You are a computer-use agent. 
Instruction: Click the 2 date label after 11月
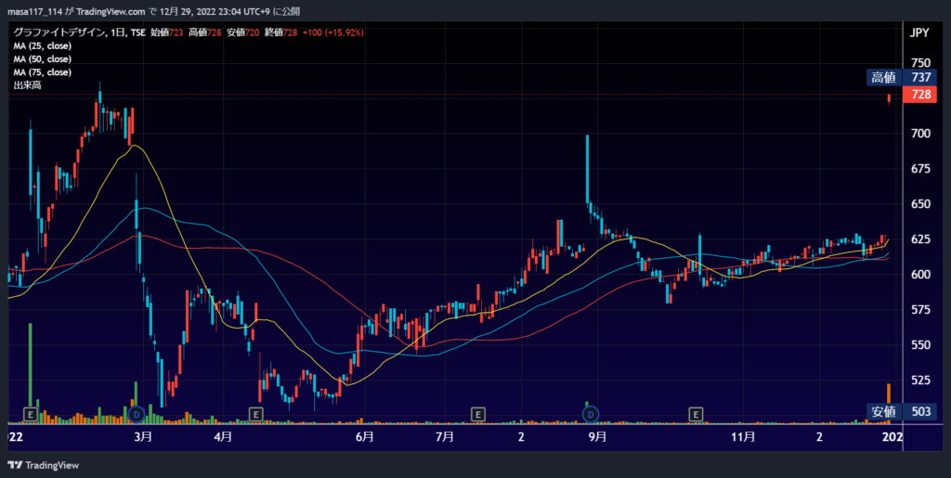(x=819, y=436)
